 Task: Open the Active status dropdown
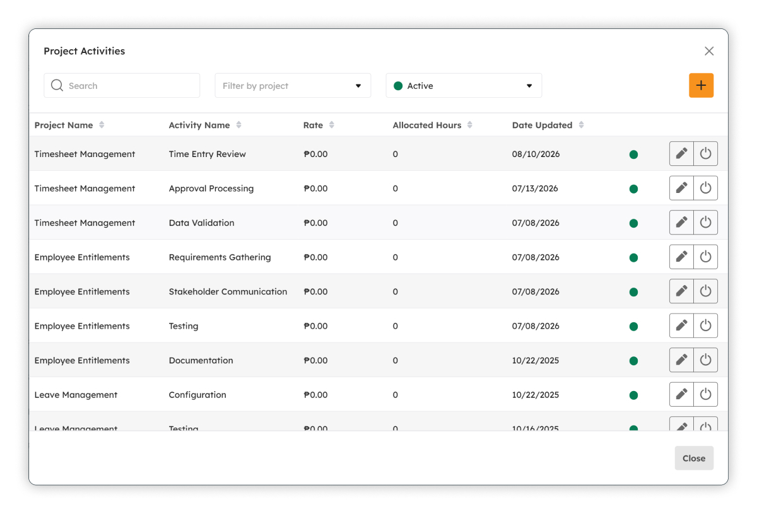click(x=464, y=85)
